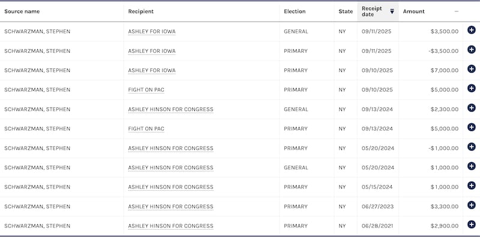Open ASHLEY HINSON FOR CONGRESS link dated 06/28/2021
The image size is (480, 237).
tap(170, 226)
